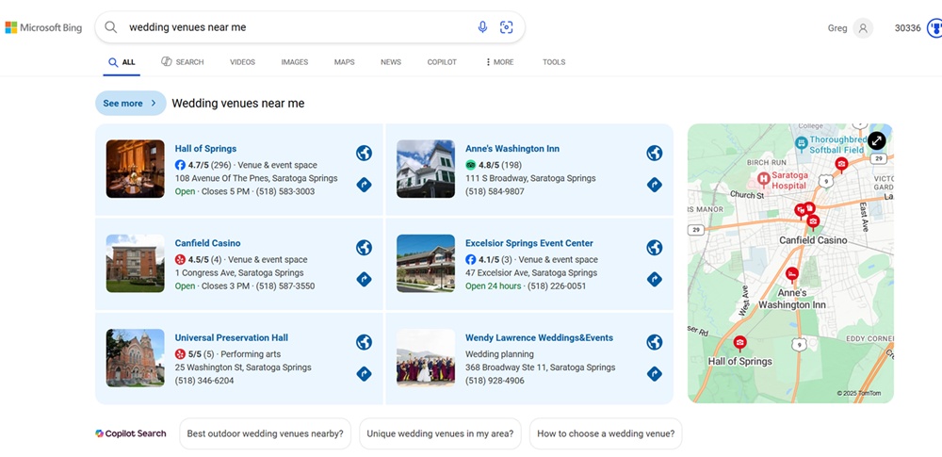Click Anne's Washington Inn photo thumbnail

(426, 169)
